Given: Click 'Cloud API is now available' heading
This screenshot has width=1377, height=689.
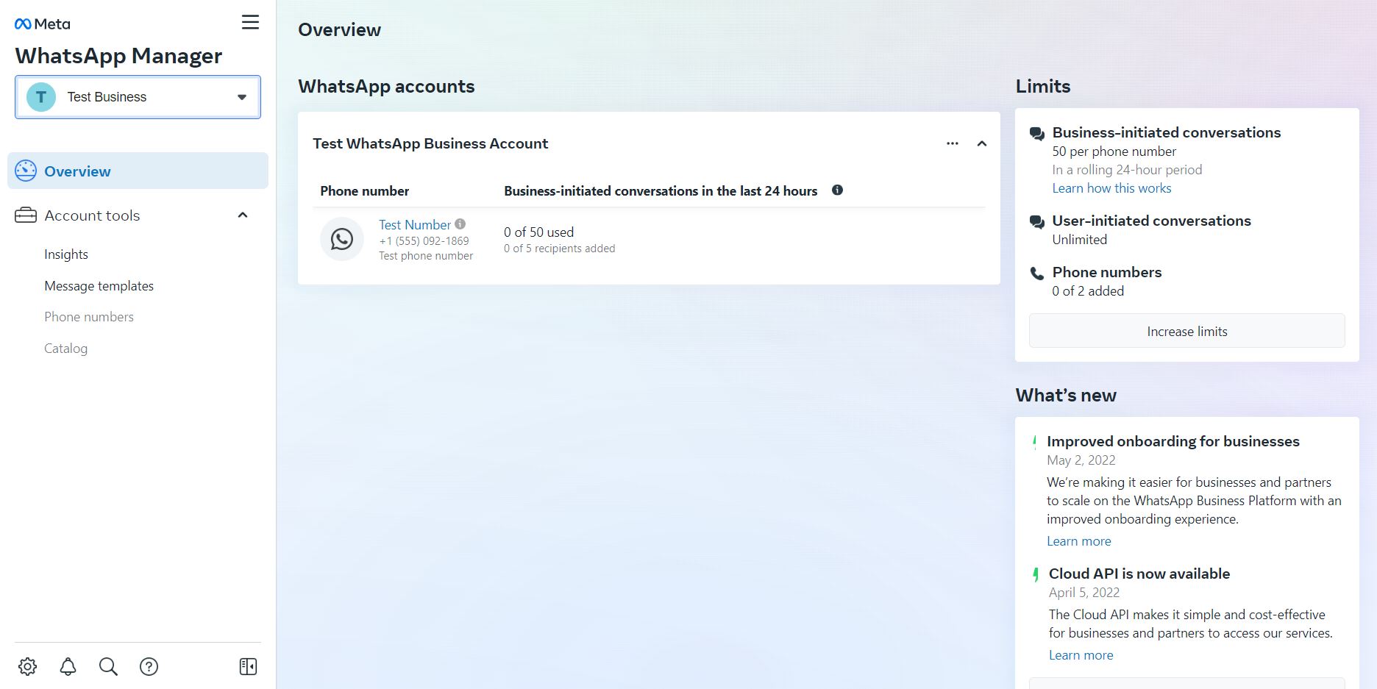Looking at the screenshot, I should [1139, 574].
